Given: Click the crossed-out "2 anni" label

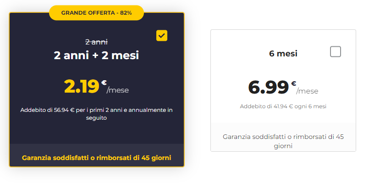Looking at the screenshot, I should 96,42.
